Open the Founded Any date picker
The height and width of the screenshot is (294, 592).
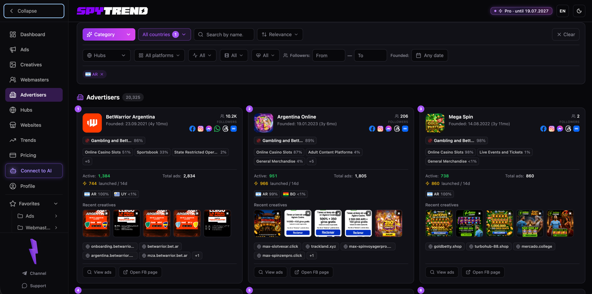430,55
